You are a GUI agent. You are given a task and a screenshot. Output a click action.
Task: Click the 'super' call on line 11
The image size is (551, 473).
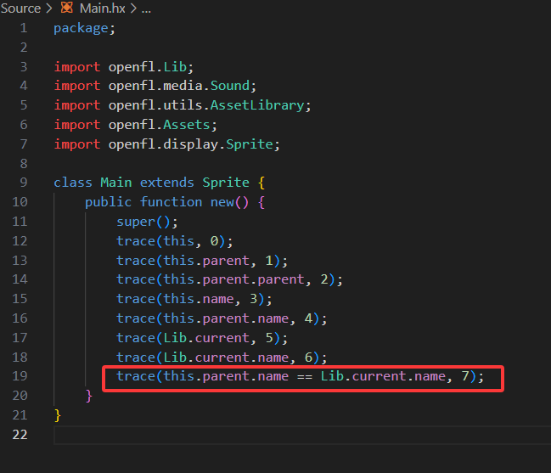[x=136, y=222]
